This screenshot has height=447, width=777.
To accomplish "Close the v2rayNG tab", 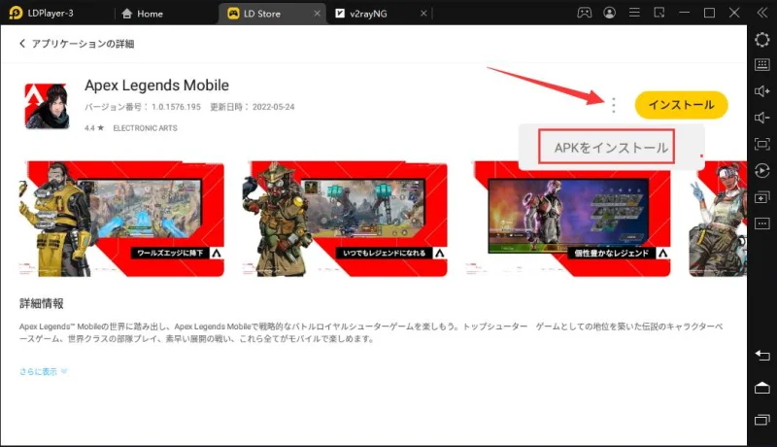I will tap(423, 14).
